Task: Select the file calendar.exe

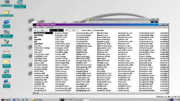Action: (62, 44)
